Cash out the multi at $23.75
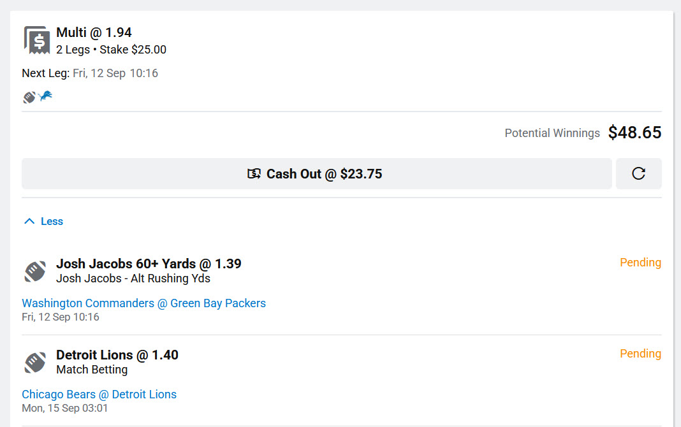Image resolution: width=681 pixels, height=427 pixels. (x=317, y=174)
